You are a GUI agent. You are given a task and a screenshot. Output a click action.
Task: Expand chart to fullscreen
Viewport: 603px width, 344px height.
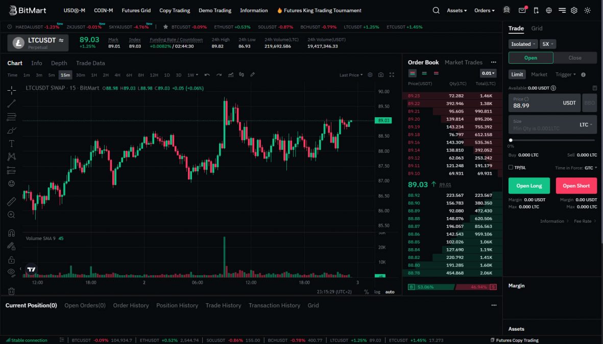tap(392, 75)
